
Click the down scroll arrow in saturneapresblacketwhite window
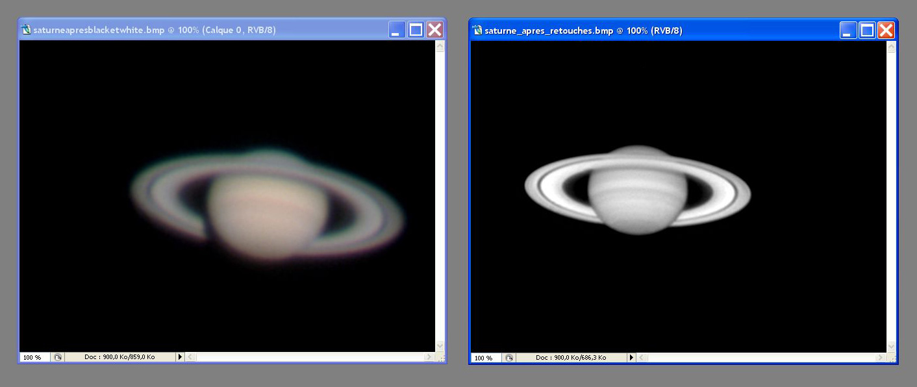(x=440, y=346)
